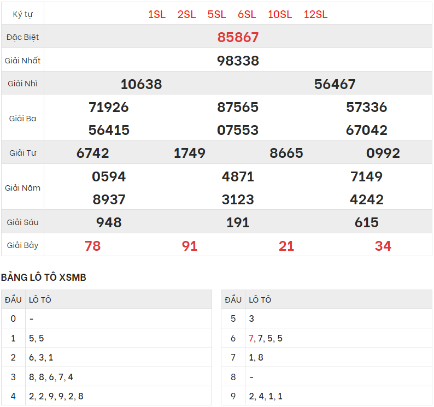
Task: Click Giải Ba number 71926
Action: tap(109, 107)
